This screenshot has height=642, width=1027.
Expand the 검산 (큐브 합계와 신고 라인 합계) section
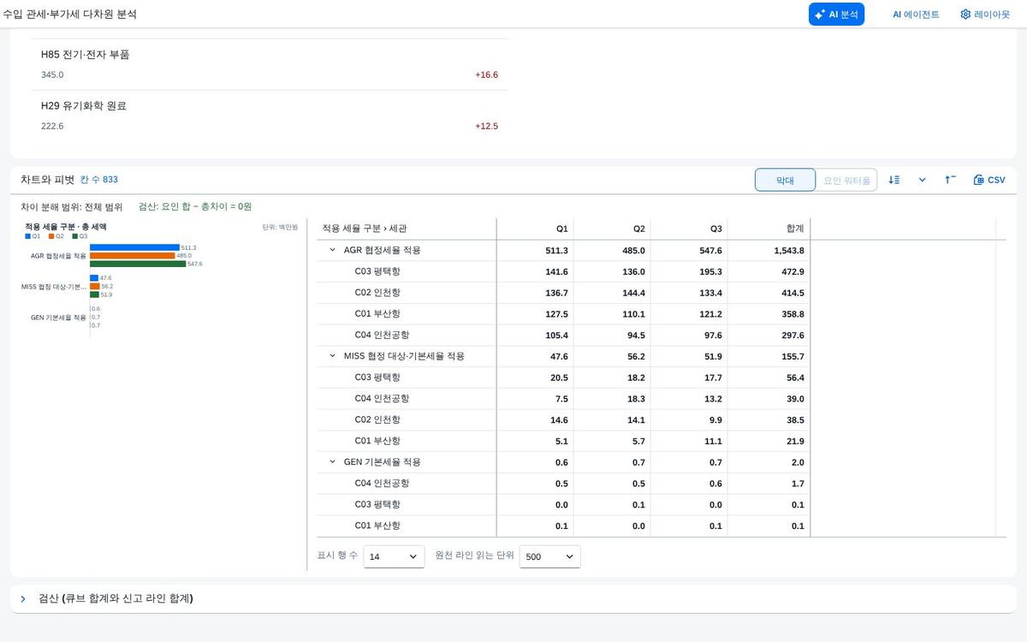[x=23, y=599]
